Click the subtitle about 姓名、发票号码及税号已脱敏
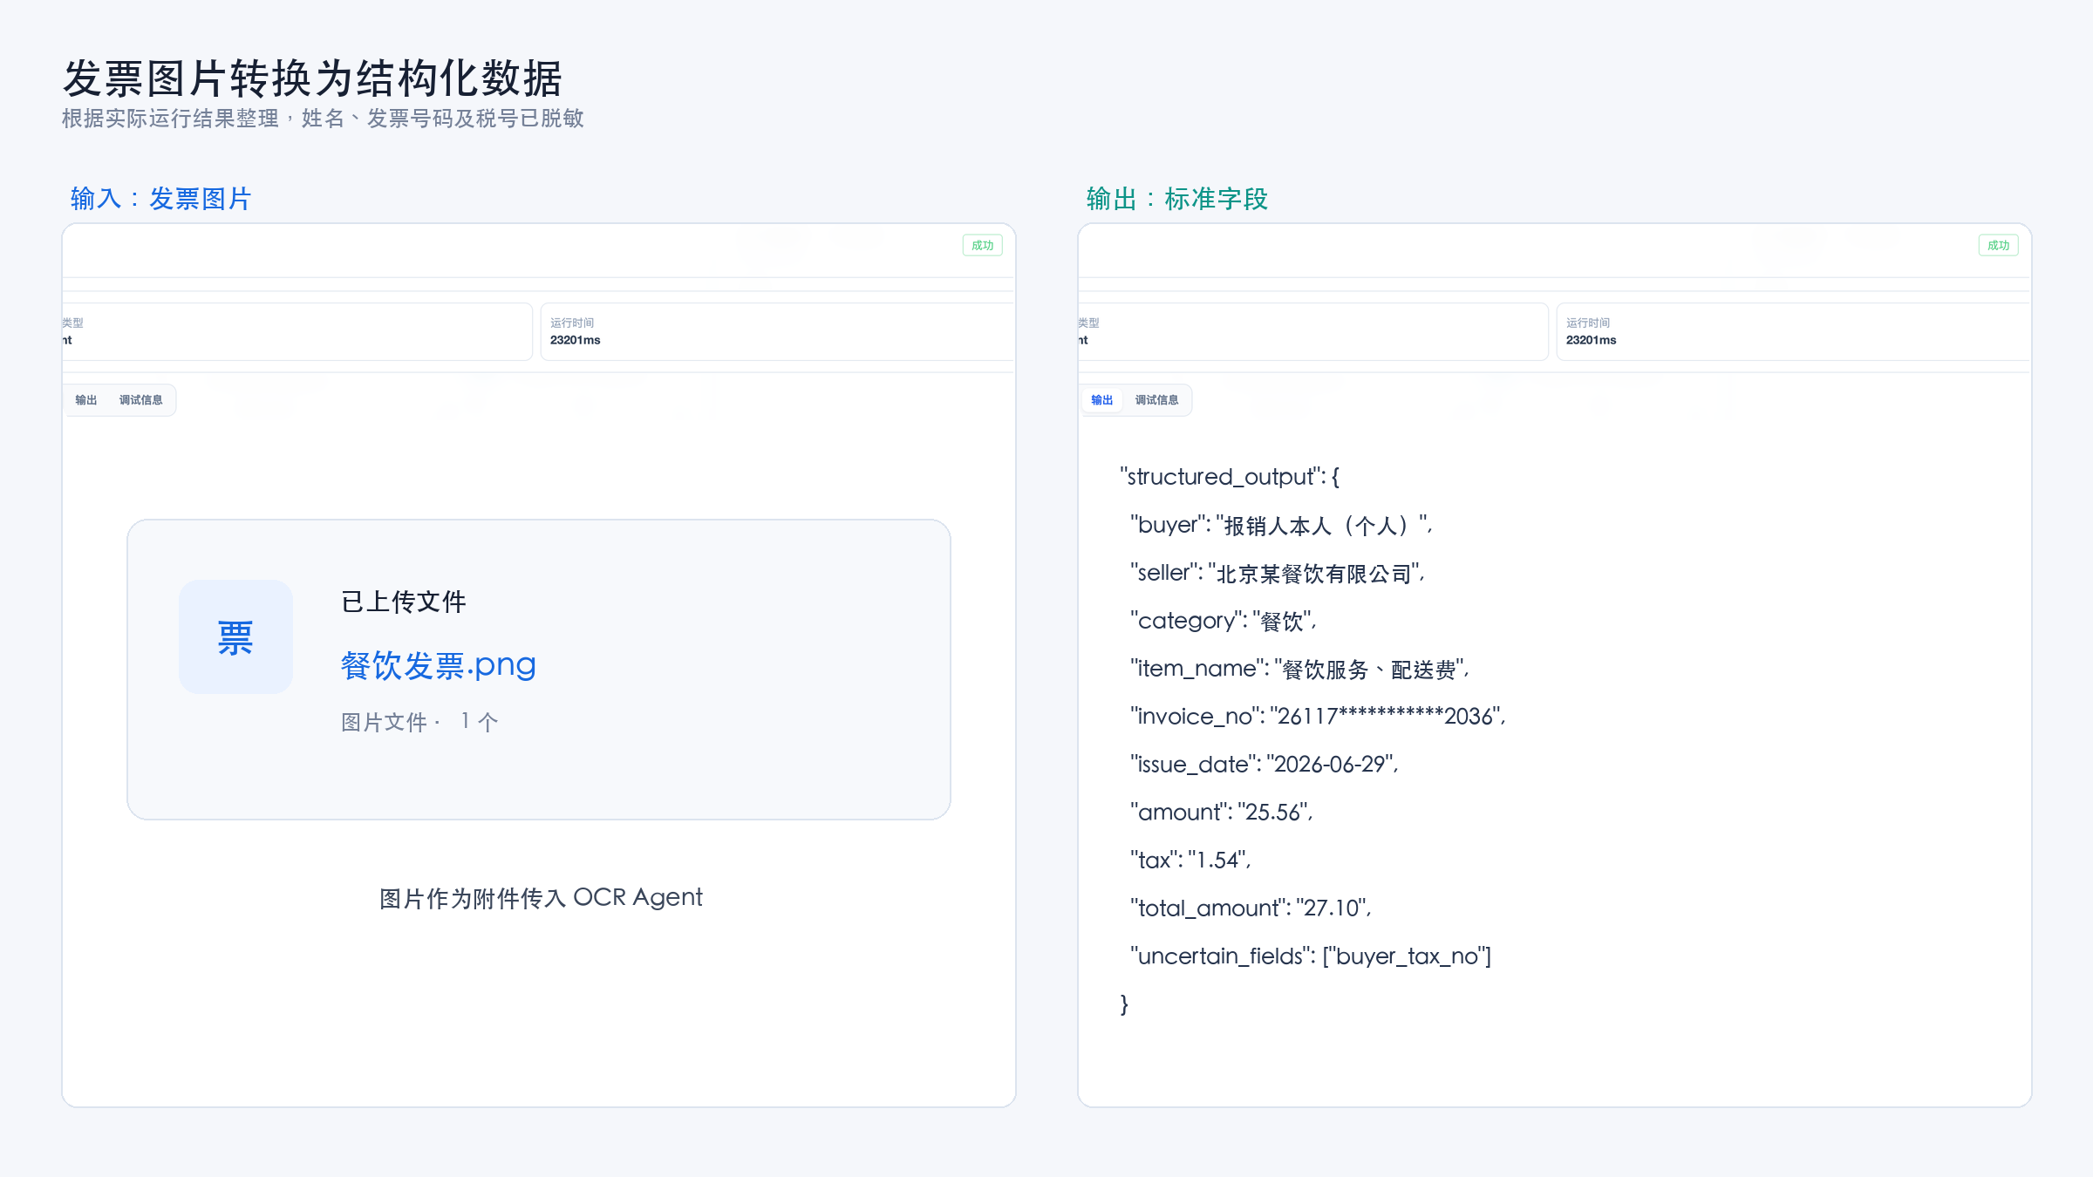 323,119
